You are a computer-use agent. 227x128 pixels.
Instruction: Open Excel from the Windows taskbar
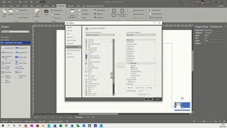point(61,126)
